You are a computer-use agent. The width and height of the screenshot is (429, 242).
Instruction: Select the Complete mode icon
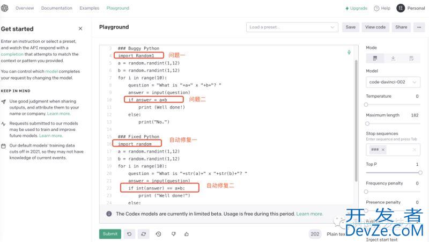(375, 58)
